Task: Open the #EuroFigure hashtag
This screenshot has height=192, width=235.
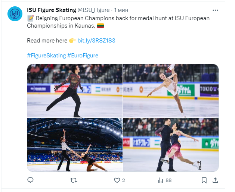Action: pyautogui.click(x=83, y=55)
